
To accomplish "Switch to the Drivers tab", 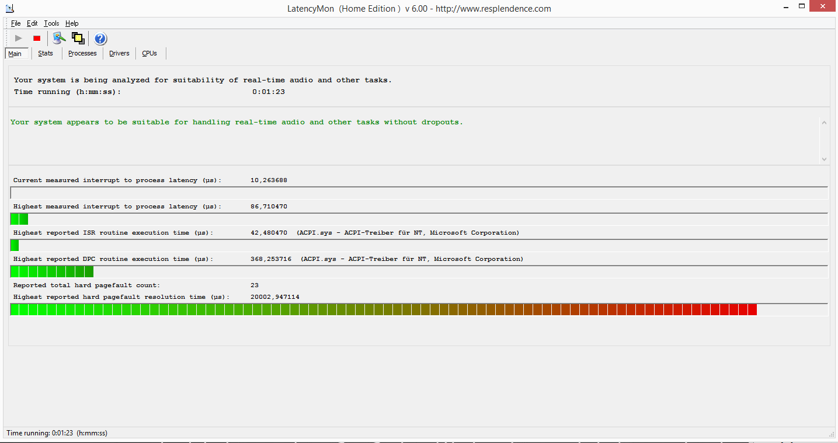I will click(119, 53).
